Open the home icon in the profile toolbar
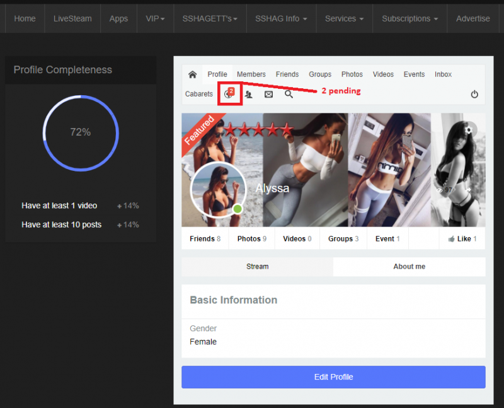This screenshot has width=504, height=408. point(192,74)
